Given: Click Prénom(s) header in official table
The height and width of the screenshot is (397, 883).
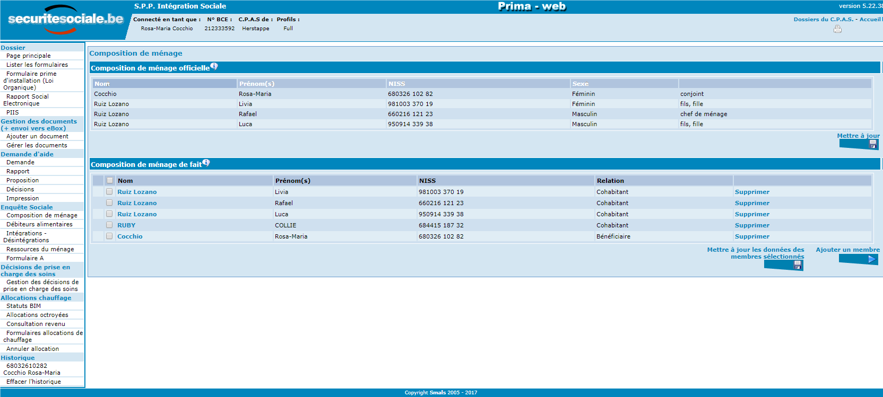Looking at the screenshot, I should [x=257, y=84].
